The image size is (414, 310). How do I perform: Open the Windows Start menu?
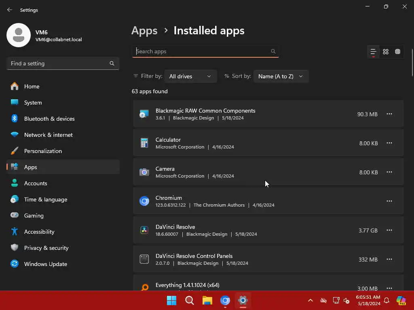171,300
